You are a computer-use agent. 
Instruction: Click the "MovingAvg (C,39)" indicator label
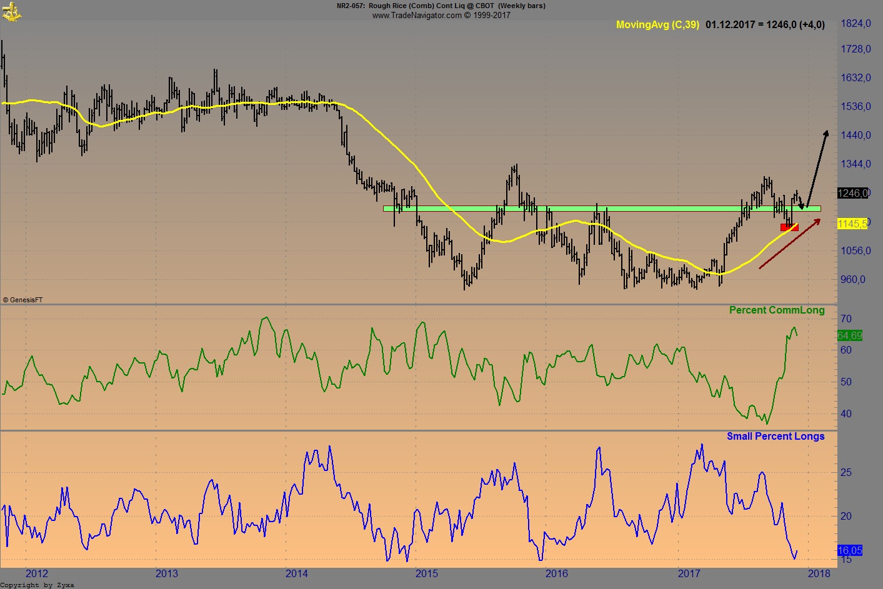657,25
